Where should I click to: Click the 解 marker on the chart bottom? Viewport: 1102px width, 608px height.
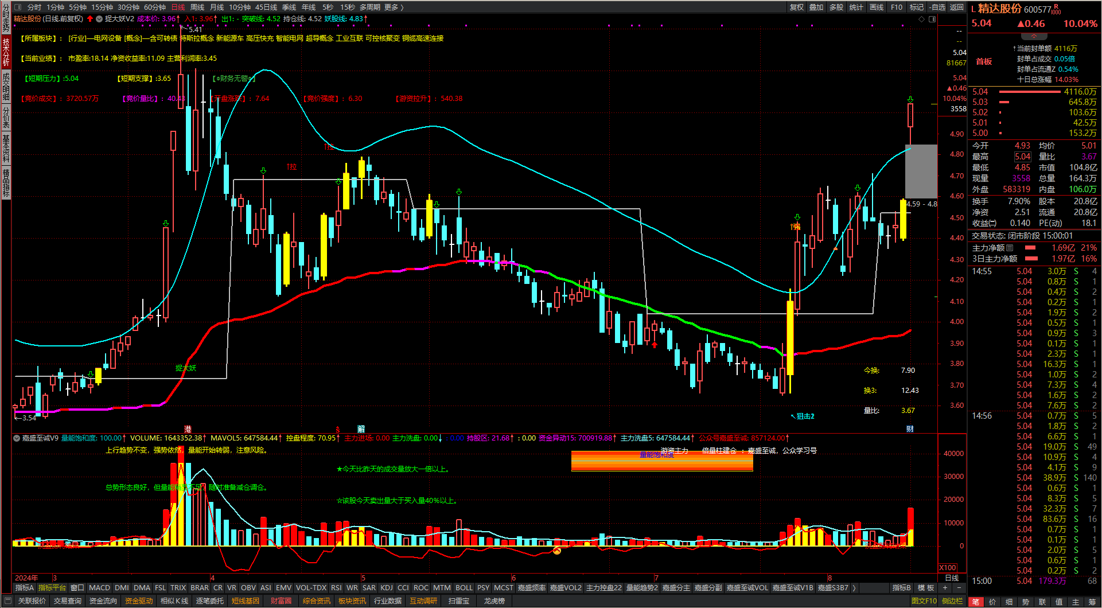(x=361, y=428)
